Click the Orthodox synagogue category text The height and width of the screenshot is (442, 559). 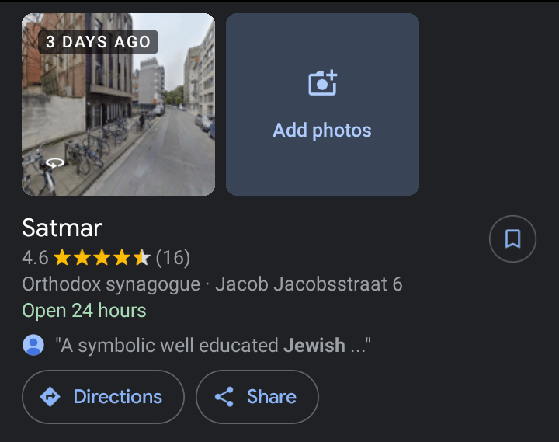(x=111, y=284)
